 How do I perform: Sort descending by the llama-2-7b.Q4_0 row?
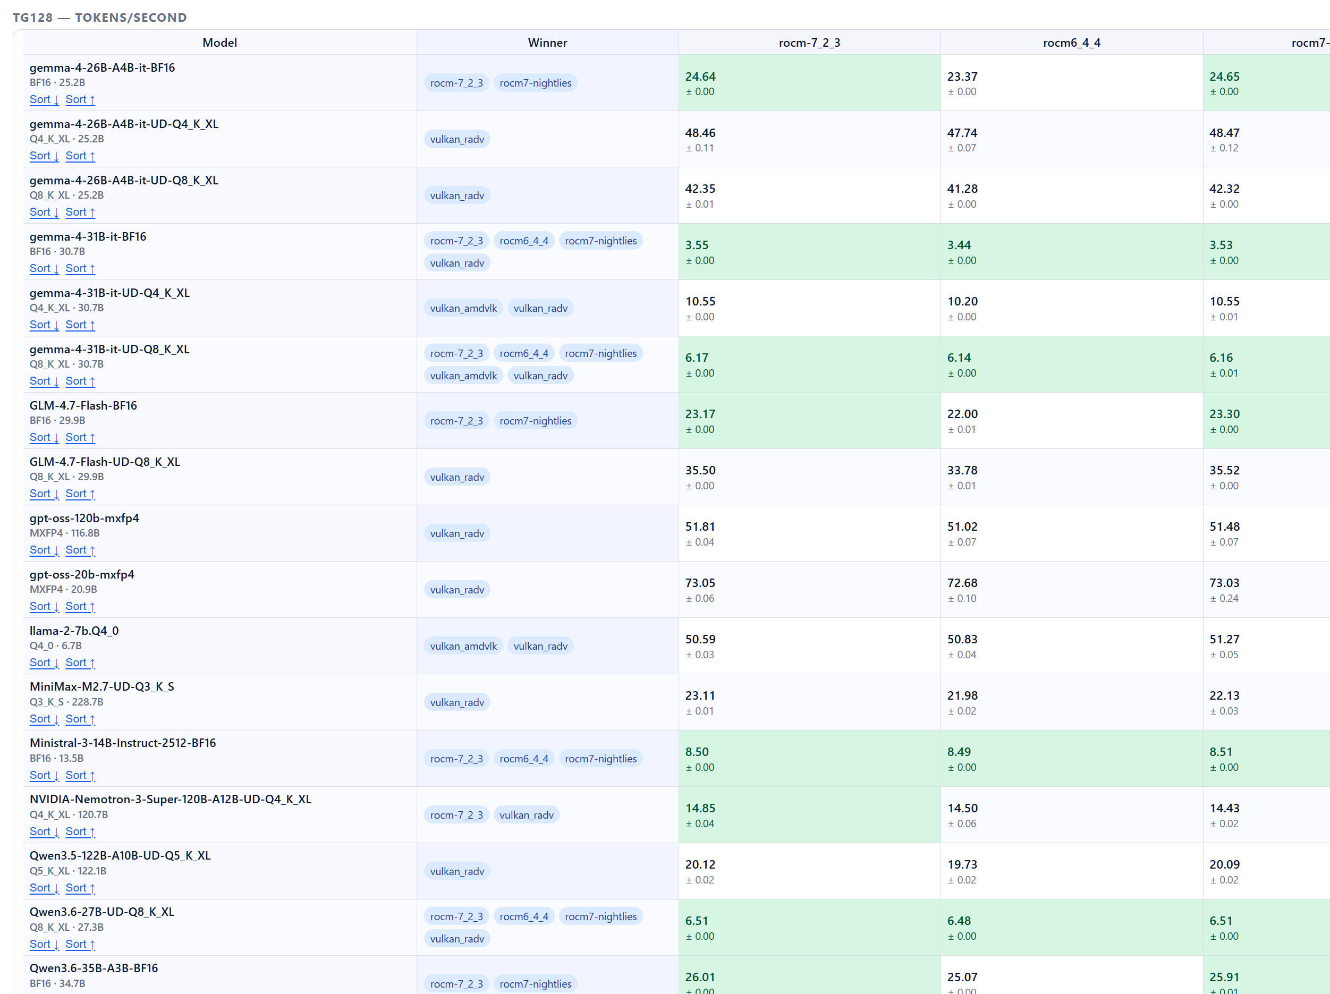44,662
